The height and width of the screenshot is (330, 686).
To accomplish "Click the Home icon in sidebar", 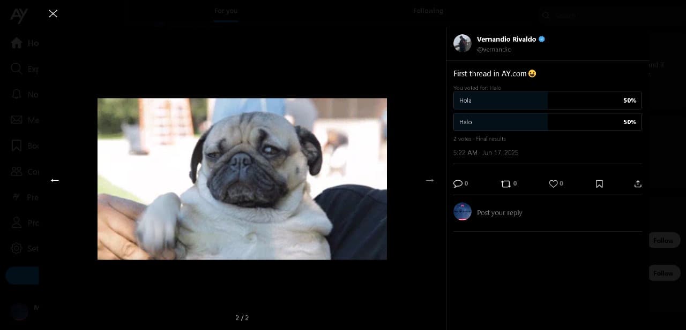I will tap(17, 43).
